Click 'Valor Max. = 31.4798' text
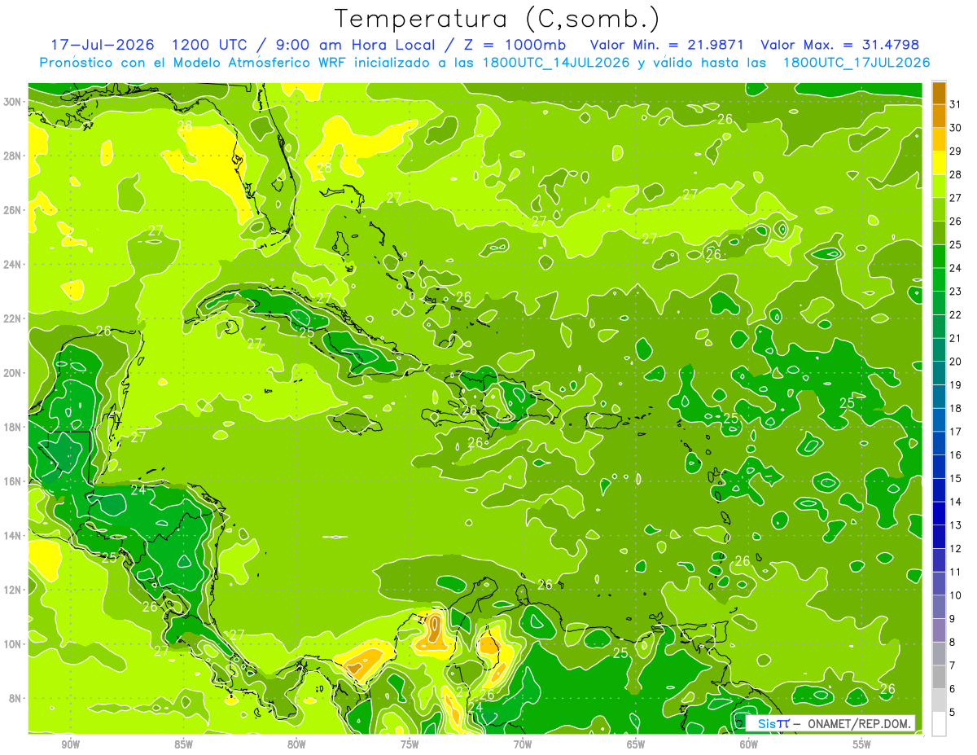977x755 pixels. [839, 45]
